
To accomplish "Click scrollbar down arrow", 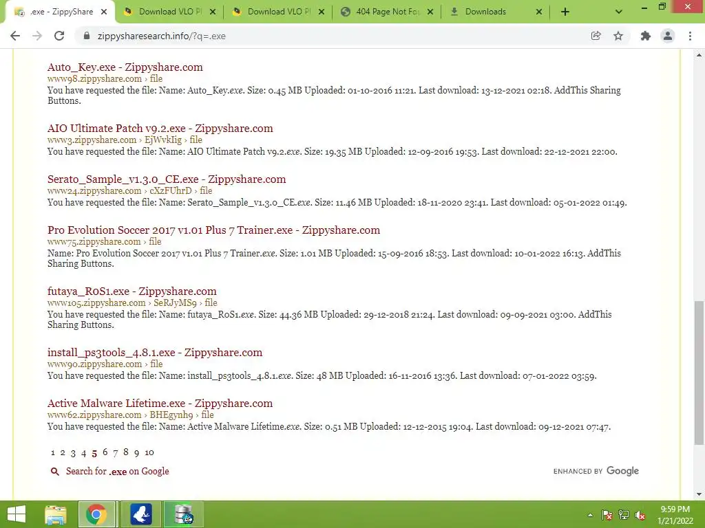I will (x=699, y=494).
